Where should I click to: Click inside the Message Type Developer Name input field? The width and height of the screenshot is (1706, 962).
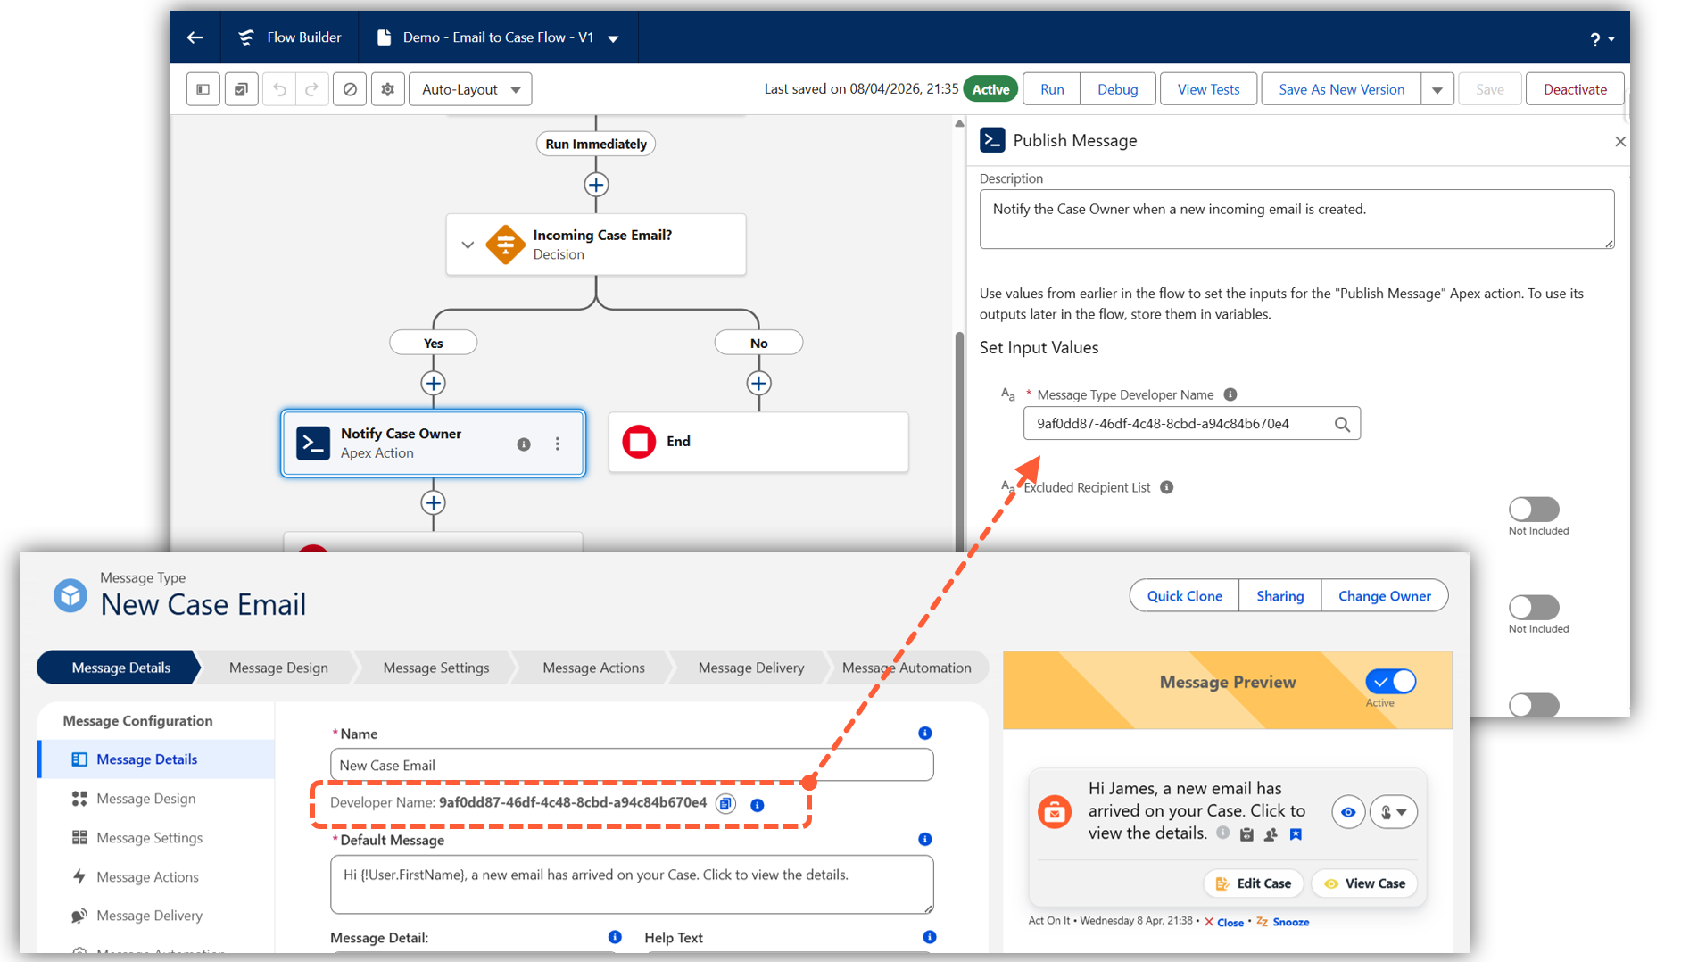(x=1178, y=423)
